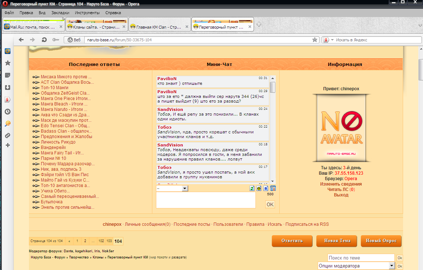Screen dimensions: 423x270
Task: Close the Кланы сайта tab
Action: [x=124, y=27]
